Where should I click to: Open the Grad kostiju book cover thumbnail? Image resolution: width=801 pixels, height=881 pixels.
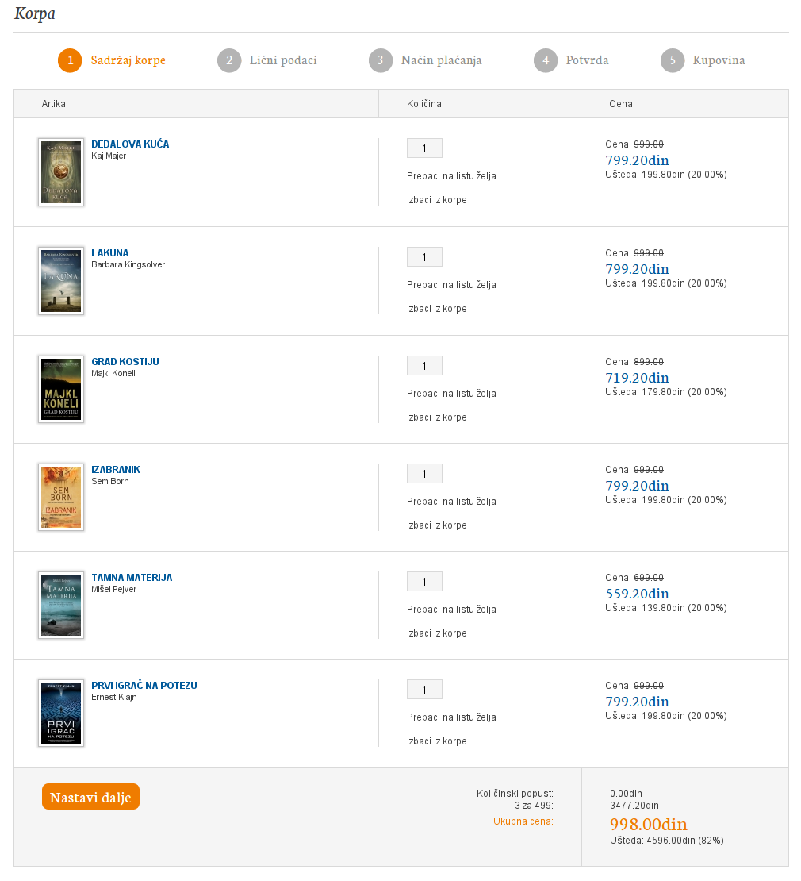coord(61,390)
